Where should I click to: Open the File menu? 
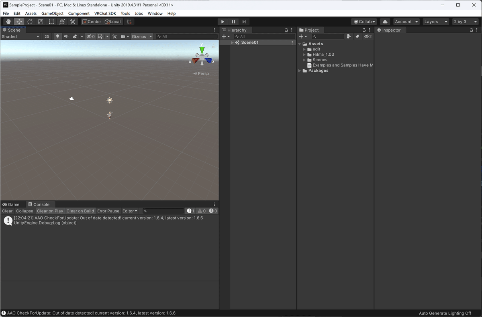(x=6, y=13)
